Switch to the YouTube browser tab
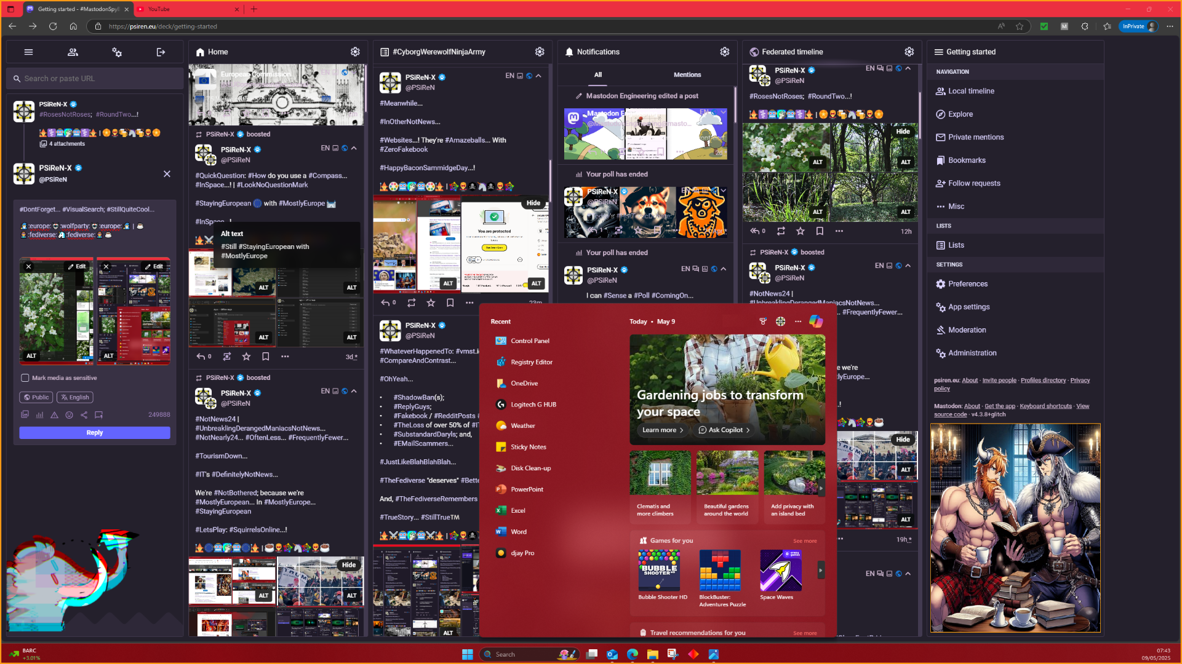Viewport: 1182px width, 664px height. (188, 9)
